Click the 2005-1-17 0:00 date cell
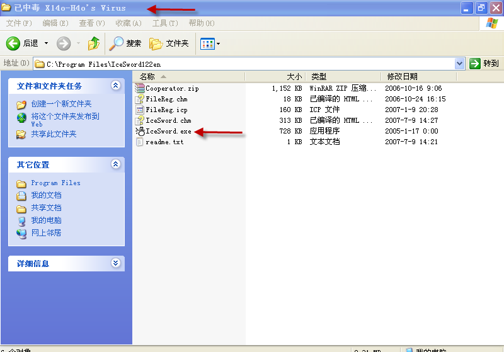The height and width of the screenshot is (352, 504). [x=411, y=131]
